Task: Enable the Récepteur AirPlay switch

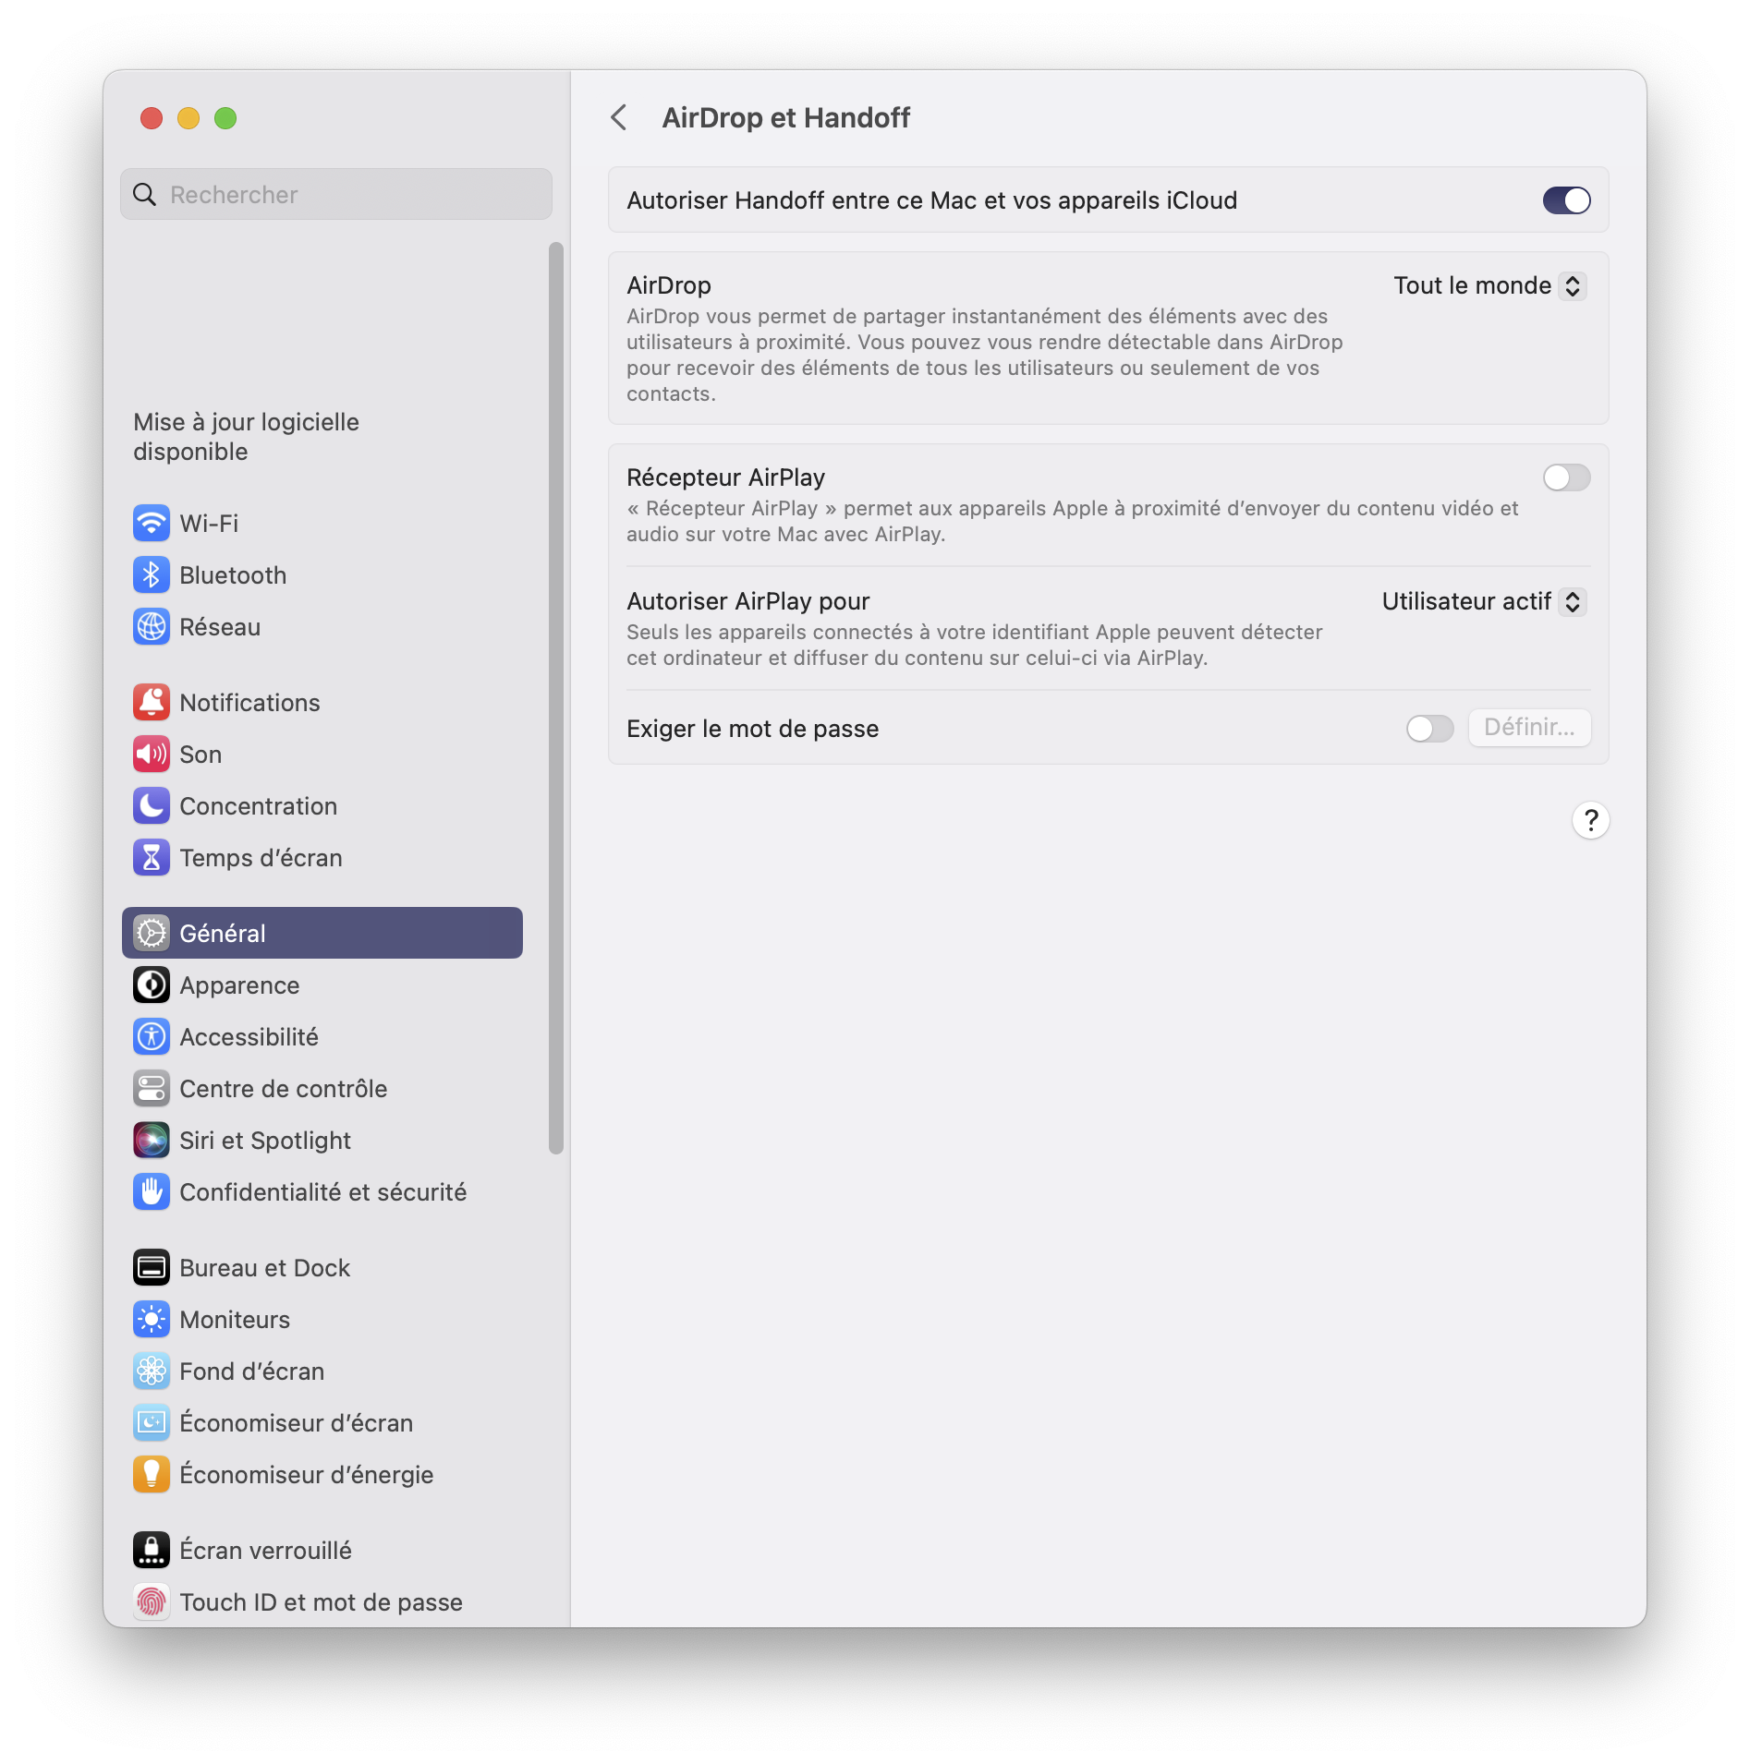Action: 1566,477
